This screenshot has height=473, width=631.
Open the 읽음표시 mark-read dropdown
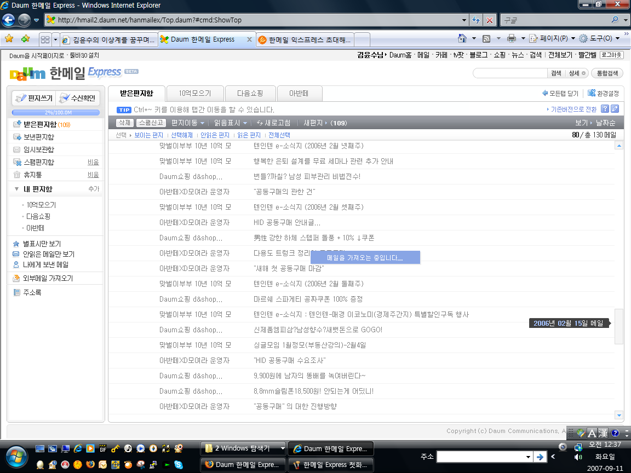(x=231, y=123)
